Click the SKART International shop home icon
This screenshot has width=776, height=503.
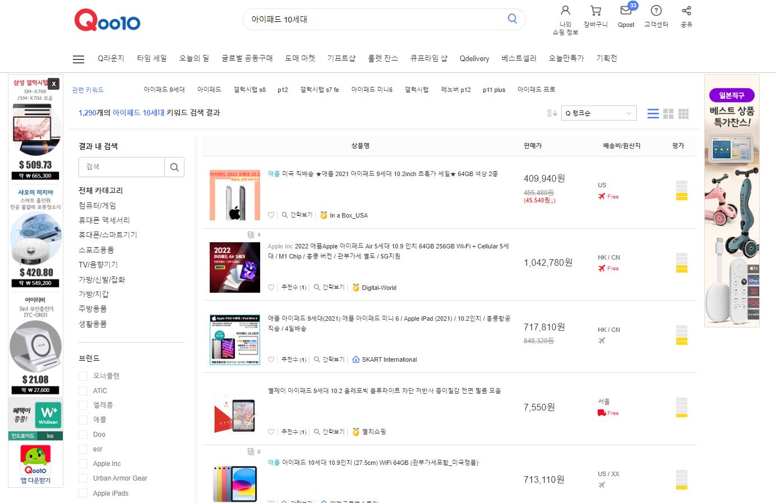tap(356, 359)
